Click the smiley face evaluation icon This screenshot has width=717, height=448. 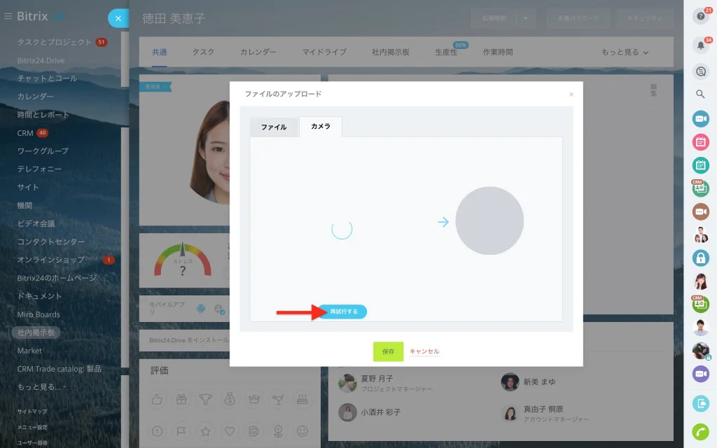click(302, 431)
